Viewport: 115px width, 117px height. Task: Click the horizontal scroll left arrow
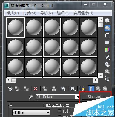click(x=9, y=80)
